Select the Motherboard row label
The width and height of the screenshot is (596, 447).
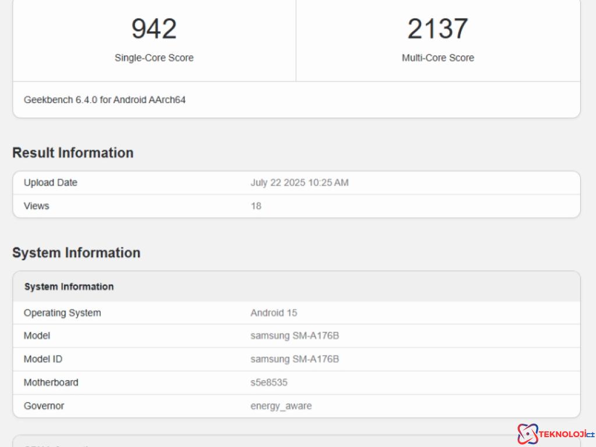(x=51, y=382)
